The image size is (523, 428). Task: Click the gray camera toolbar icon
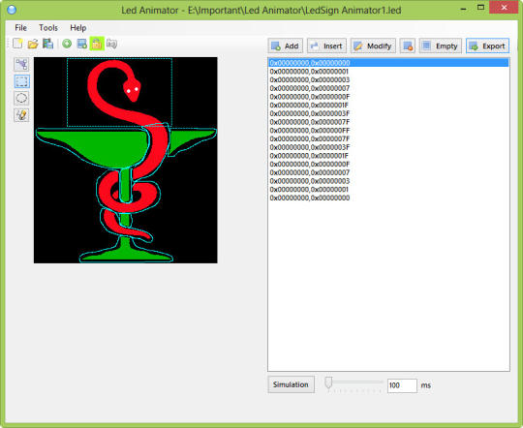(x=111, y=44)
